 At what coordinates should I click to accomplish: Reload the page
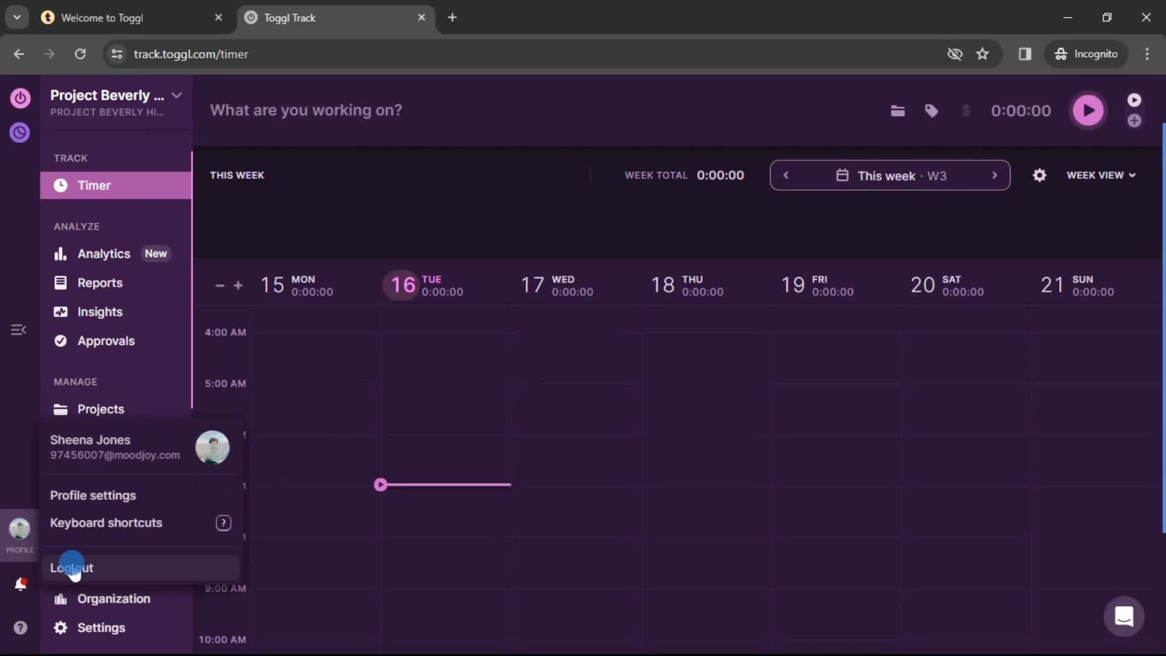coord(80,54)
